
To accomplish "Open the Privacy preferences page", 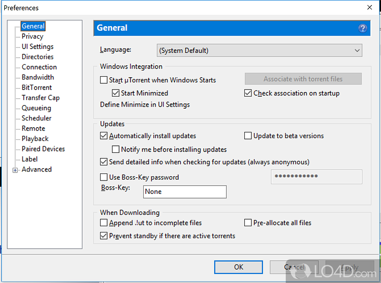I will click(32, 36).
